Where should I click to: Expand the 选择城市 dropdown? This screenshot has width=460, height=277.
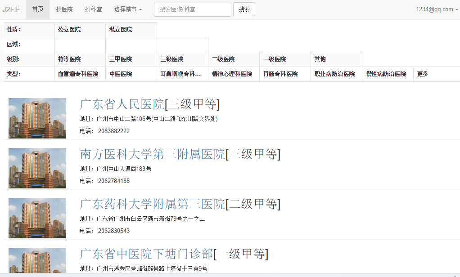click(x=128, y=9)
